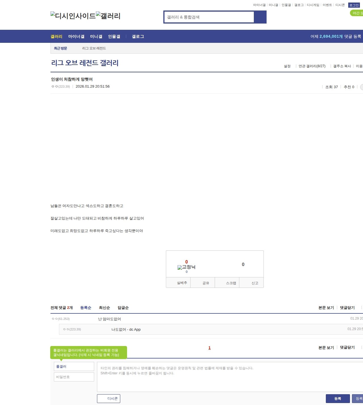The image size is (363, 405).
Task: Copy gallery address via 갤주소 복사
Action: (x=342, y=66)
